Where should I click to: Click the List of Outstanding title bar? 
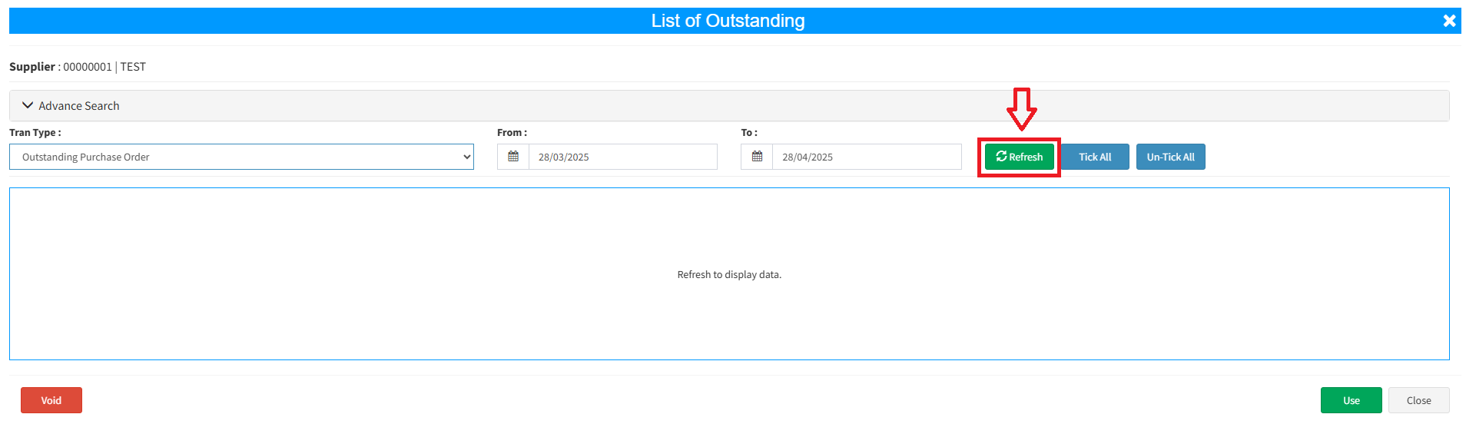[728, 21]
